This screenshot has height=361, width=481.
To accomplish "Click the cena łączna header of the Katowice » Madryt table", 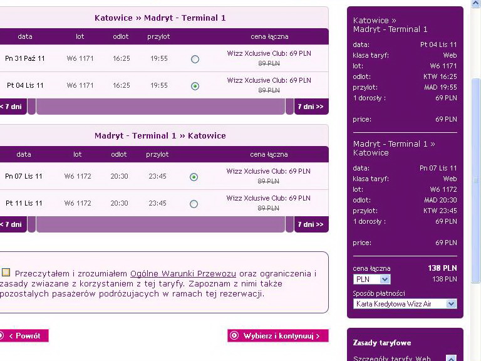I will click(269, 36).
